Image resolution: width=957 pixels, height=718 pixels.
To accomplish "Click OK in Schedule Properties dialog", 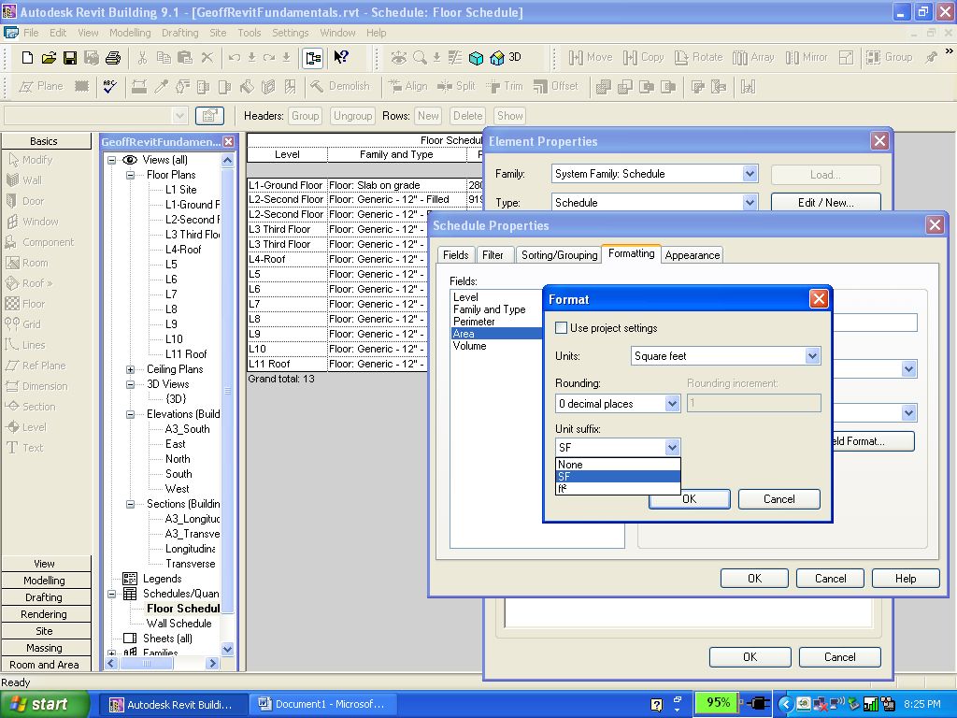I will pos(754,578).
